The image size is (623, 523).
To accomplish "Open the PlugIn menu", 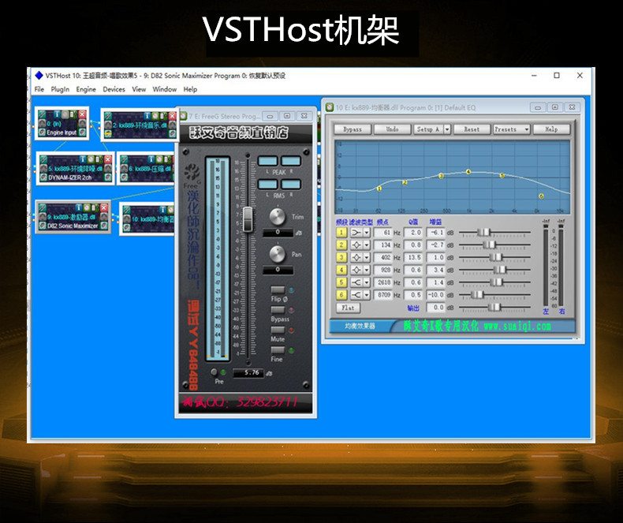I will 60,89.
